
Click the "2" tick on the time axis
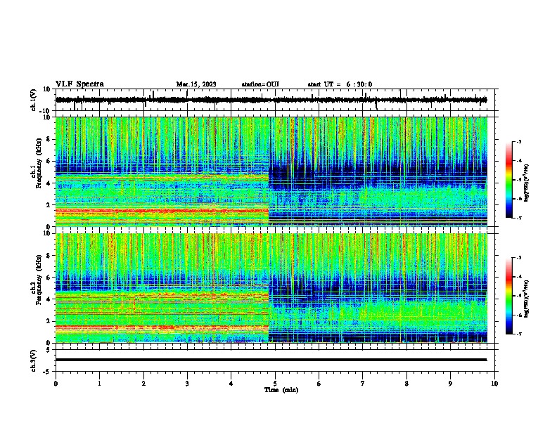coord(143,384)
